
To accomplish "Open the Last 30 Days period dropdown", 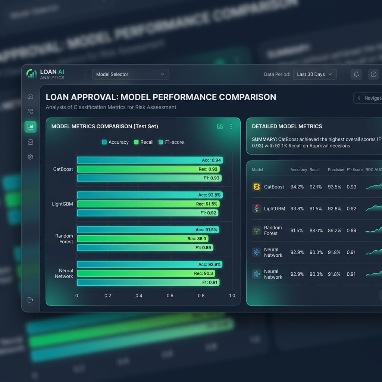I will (315, 74).
